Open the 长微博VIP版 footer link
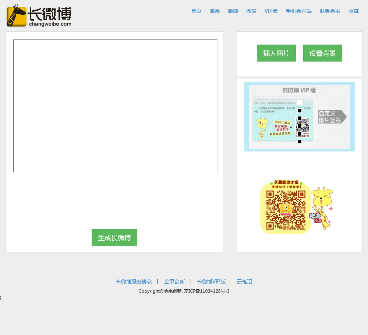The height and width of the screenshot is (335, 368). click(211, 282)
